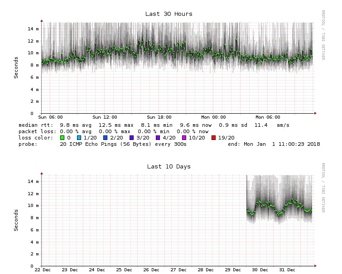Image resolution: width=342 pixels, height=274 pixels.
Task: Click the 20 ICMP Echo Pings probe description
Action: [123, 144]
